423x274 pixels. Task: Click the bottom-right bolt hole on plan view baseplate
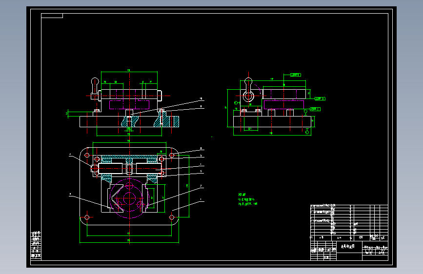pyautogui.click(x=172, y=217)
